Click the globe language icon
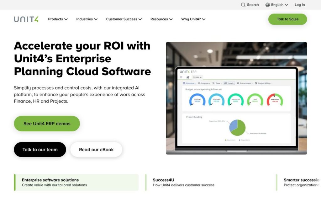Image resolution: width=321 pixels, height=214 pixels. pyautogui.click(x=267, y=5)
